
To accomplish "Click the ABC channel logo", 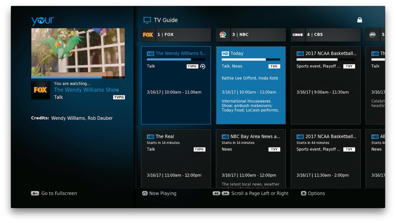I will [x=372, y=35].
